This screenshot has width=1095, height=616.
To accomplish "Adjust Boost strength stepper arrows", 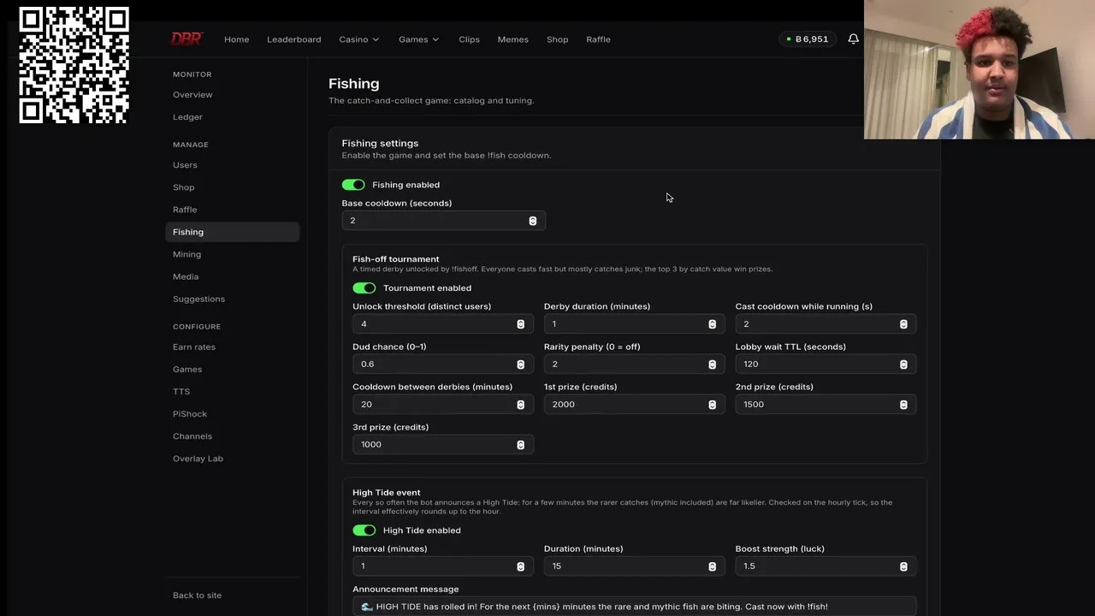I will click(903, 566).
